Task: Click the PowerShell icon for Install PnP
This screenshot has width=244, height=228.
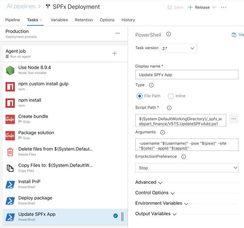Action: 10,184
